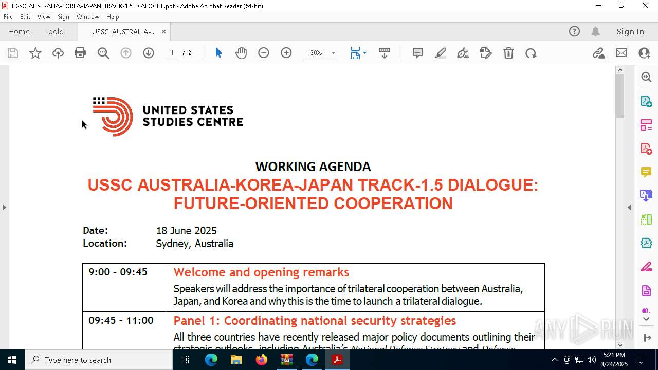Open the Compress PDF tool
Viewport: 658px width, 370px height.
coord(646,243)
